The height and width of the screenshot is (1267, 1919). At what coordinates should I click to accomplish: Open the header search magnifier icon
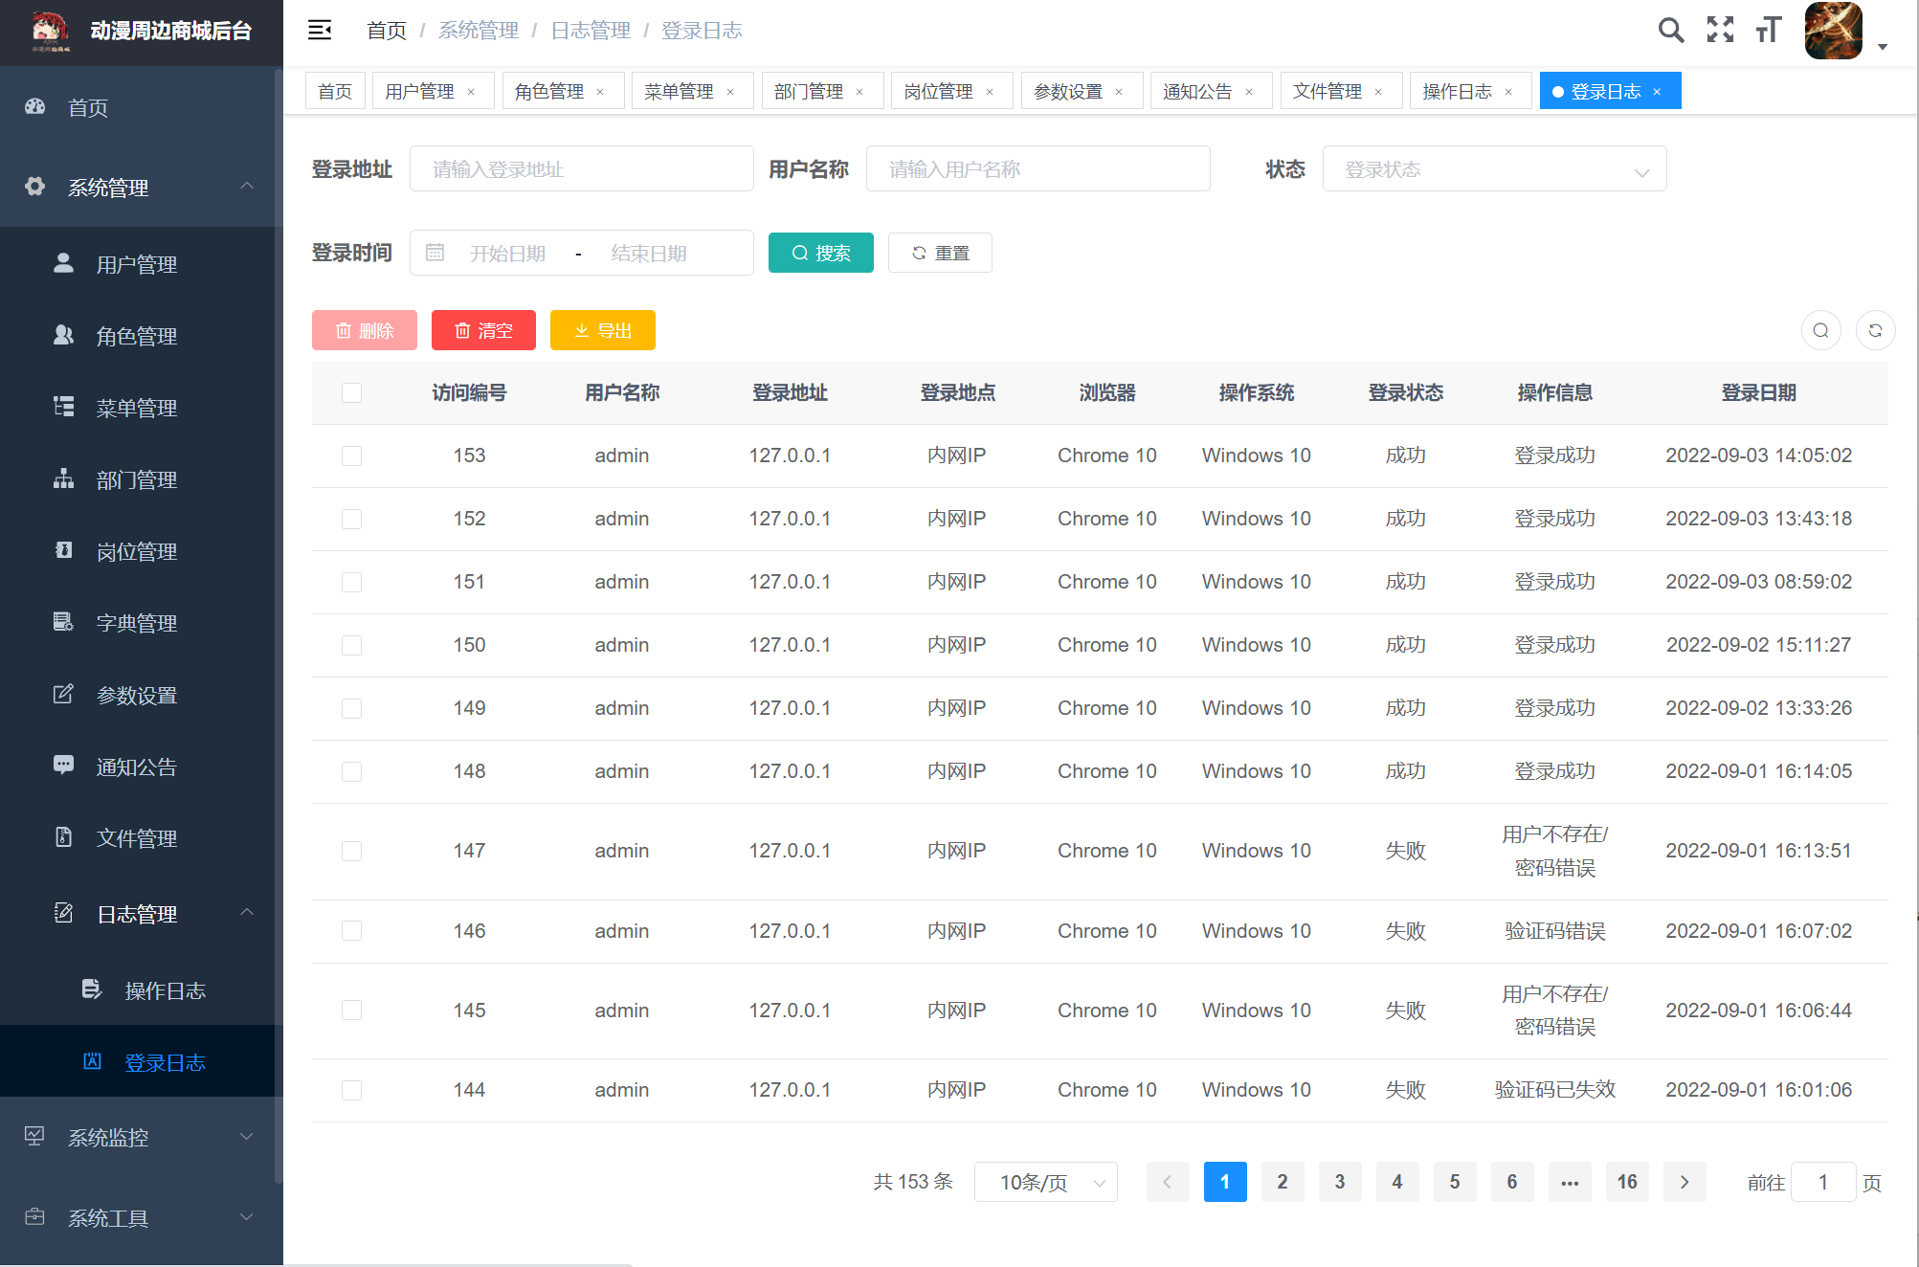(1670, 31)
